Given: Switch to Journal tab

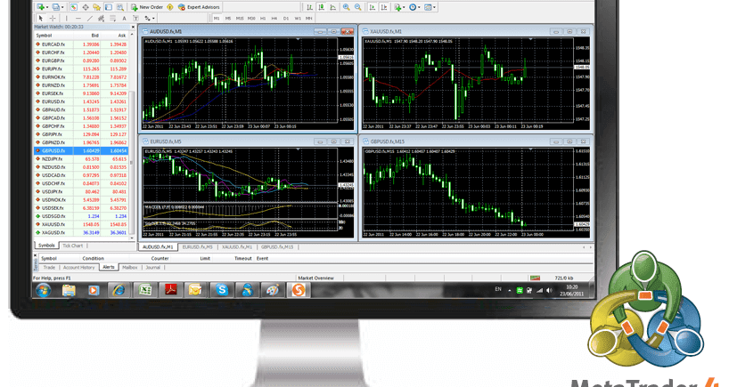Looking at the screenshot, I should (152, 268).
